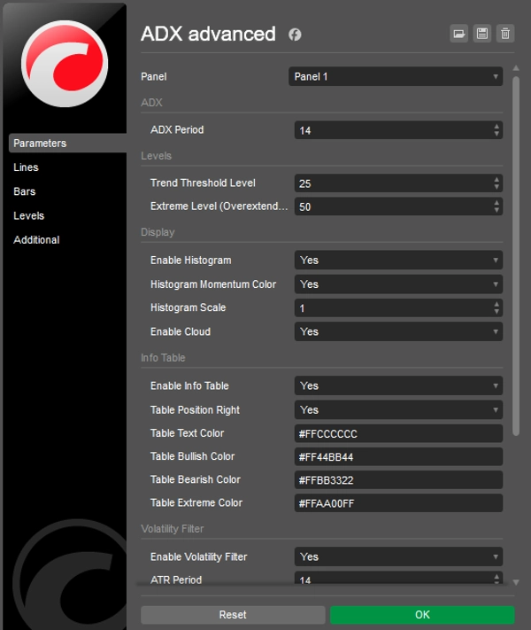Increase ADX Period with the up arrow
This screenshot has height=630, width=531.
496,127
